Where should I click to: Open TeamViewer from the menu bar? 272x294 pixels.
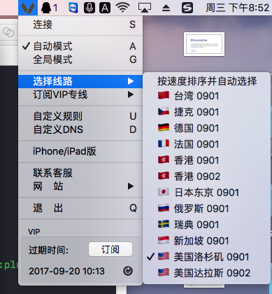[73, 8]
